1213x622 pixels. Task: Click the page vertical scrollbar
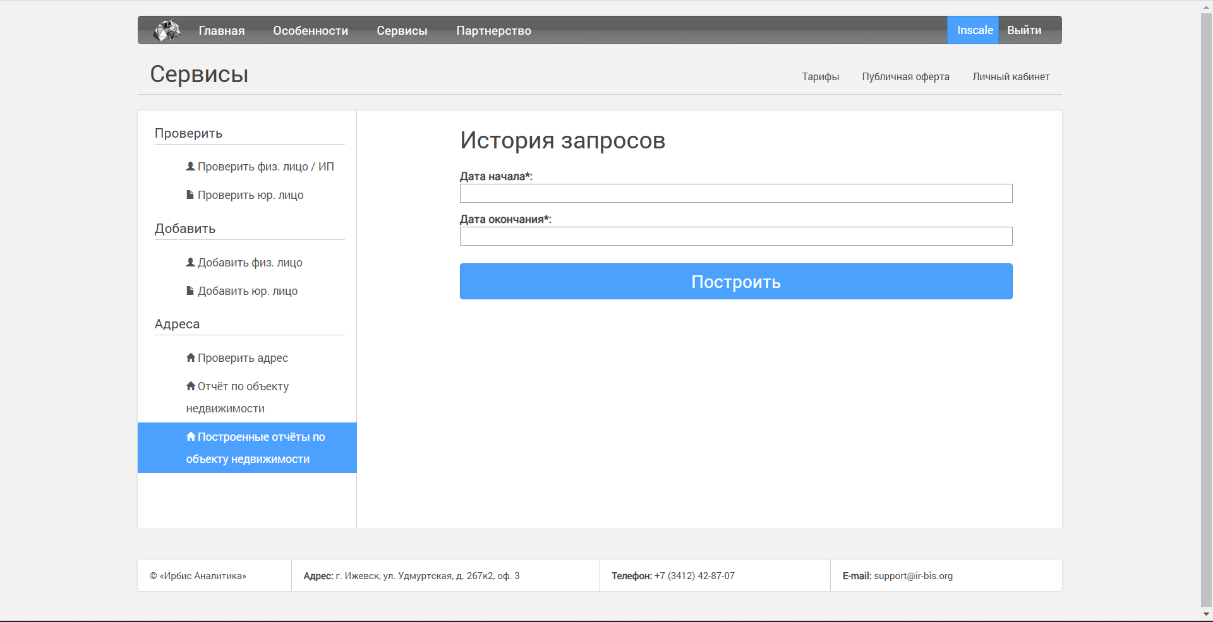[x=1206, y=309]
